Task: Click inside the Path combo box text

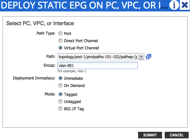Action: pos(98,57)
